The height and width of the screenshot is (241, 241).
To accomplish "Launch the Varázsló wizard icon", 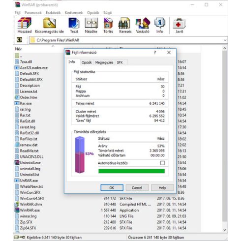I will tap(143, 23).
